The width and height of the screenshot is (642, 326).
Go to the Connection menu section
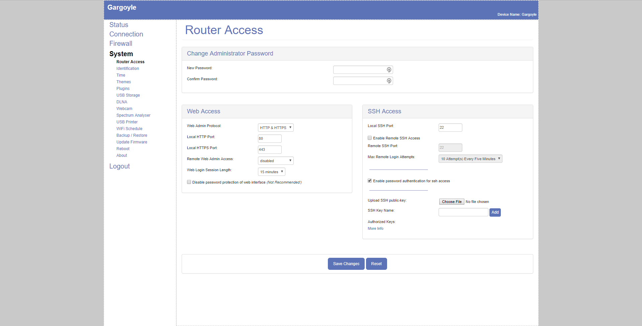pos(126,34)
